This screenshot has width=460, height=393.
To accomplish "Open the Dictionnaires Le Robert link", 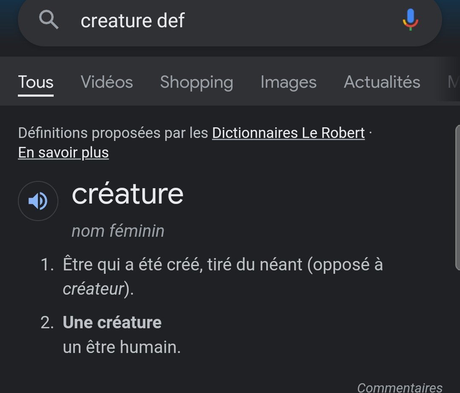I will [288, 133].
